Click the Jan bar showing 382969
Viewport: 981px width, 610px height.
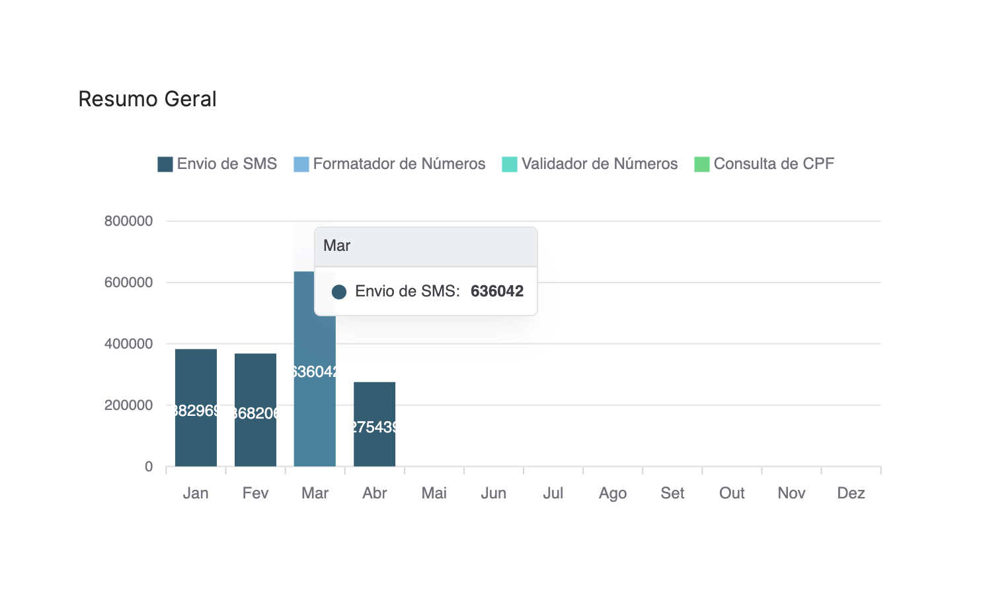[x=195, y=406]
